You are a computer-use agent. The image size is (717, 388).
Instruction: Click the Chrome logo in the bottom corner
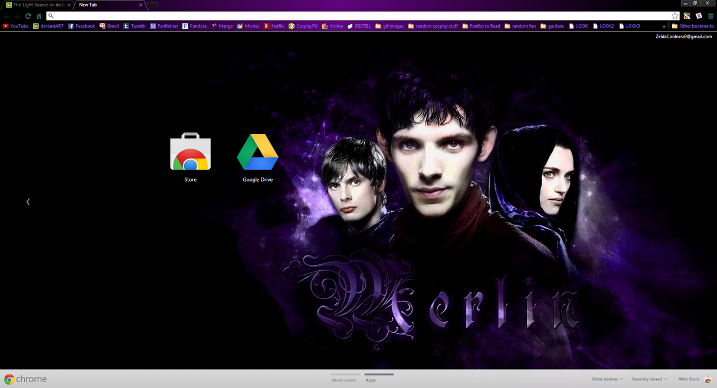(x=10, y=379)
